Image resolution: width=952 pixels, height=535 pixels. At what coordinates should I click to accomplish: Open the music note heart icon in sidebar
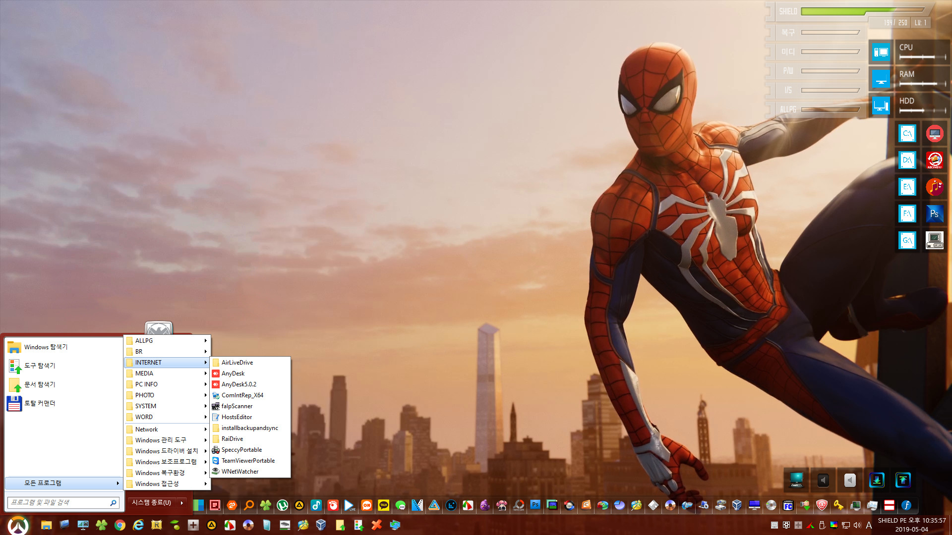pyautogui.click(x=935, y=187)
